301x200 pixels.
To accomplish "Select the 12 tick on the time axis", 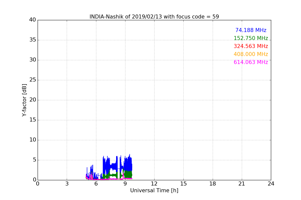I will tap(154, 183).
